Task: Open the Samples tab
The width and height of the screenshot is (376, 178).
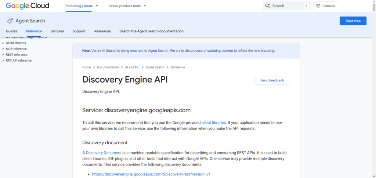Action: 57,31
